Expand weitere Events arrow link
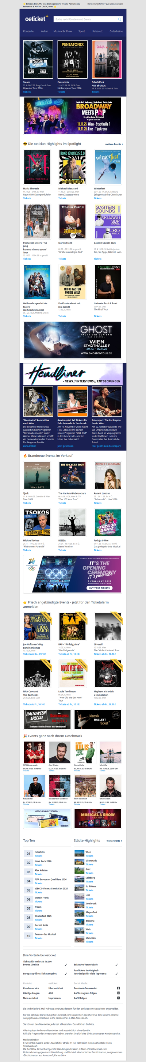Viewport: 146px width, 1062px height. pos(114,144)
